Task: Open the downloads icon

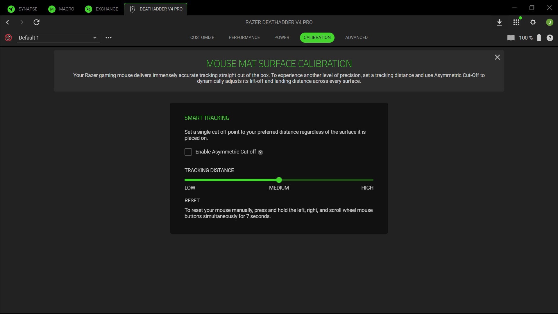Action: coord(499,22)
